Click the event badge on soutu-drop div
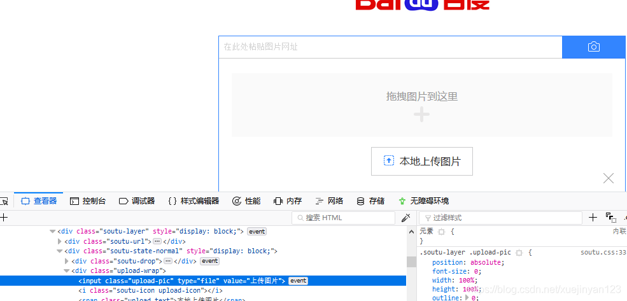Image resolution: width=627 pixels, height=301 pixels. point(209,261)
